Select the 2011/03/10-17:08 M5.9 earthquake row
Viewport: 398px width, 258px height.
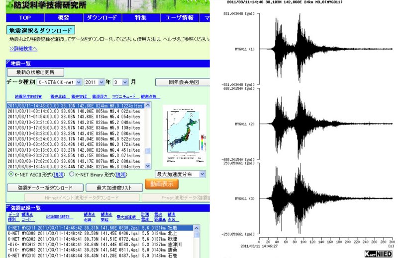[x=76, y=128]
